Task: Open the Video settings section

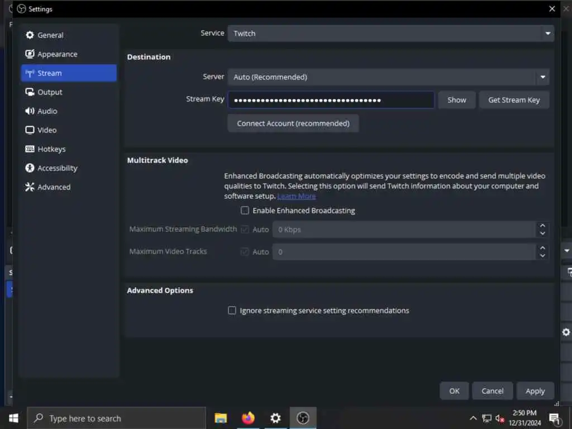Action: tap(69, 130)
